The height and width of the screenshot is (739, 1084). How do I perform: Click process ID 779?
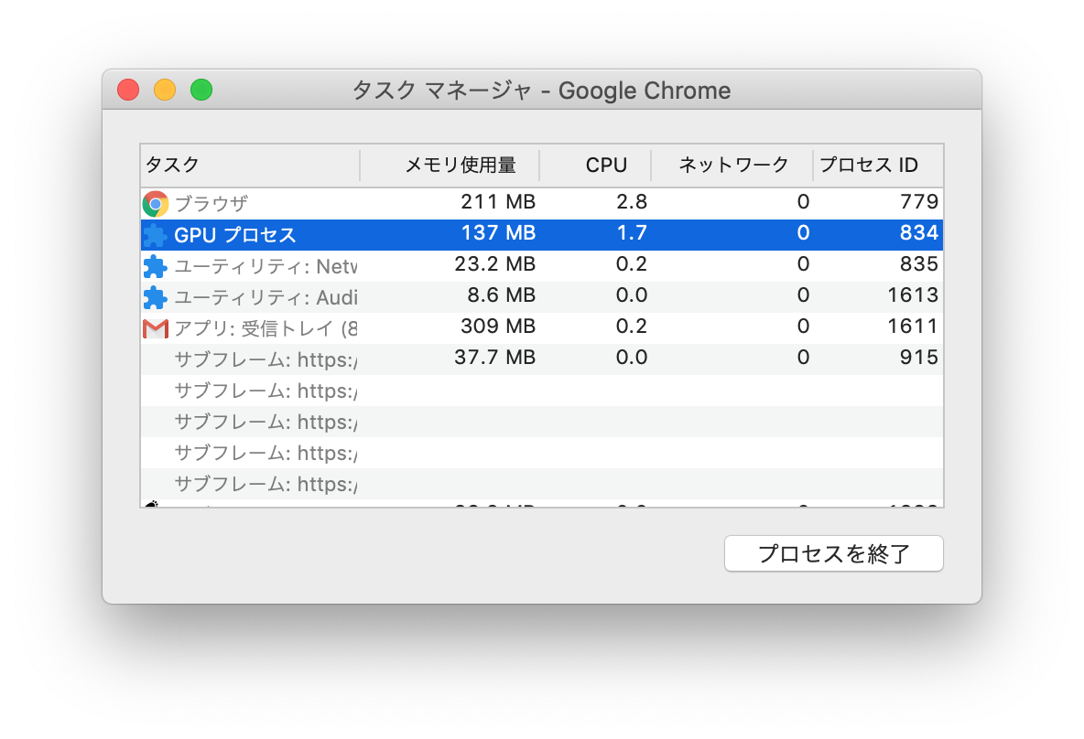[x=919, y=202]
